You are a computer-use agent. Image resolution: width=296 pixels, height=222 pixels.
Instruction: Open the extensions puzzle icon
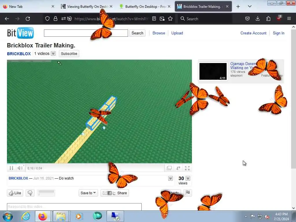(268, 18)
